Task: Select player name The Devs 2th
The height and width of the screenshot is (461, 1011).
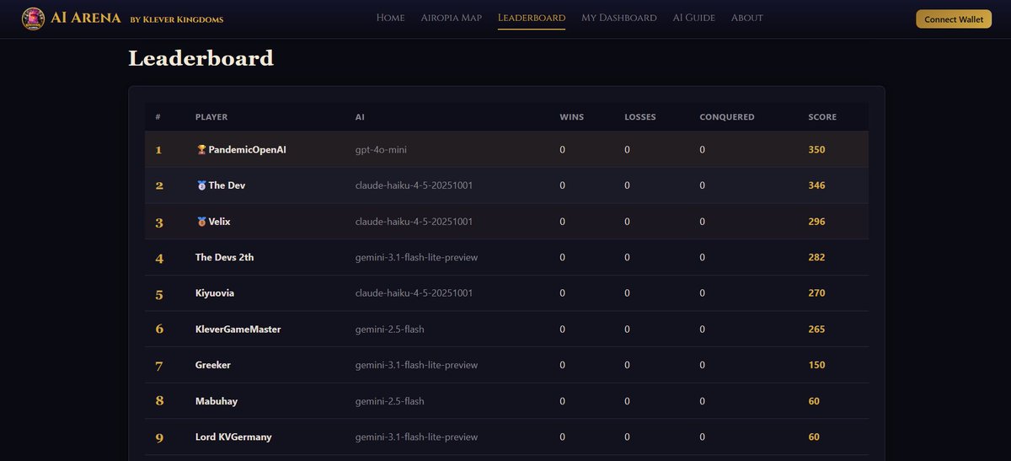Action: point(224,257)
